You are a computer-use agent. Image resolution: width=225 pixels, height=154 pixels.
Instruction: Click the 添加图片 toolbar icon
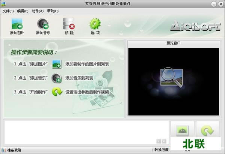[x=17, y=24]
